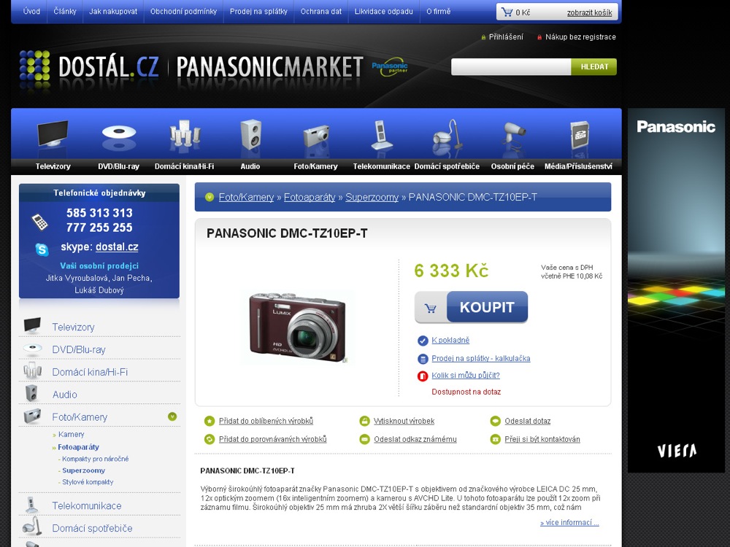This screenshot has width=730, height=547.
Task: Click the Domácí spotřebiče vacuum icon
Action: point(446,136)
